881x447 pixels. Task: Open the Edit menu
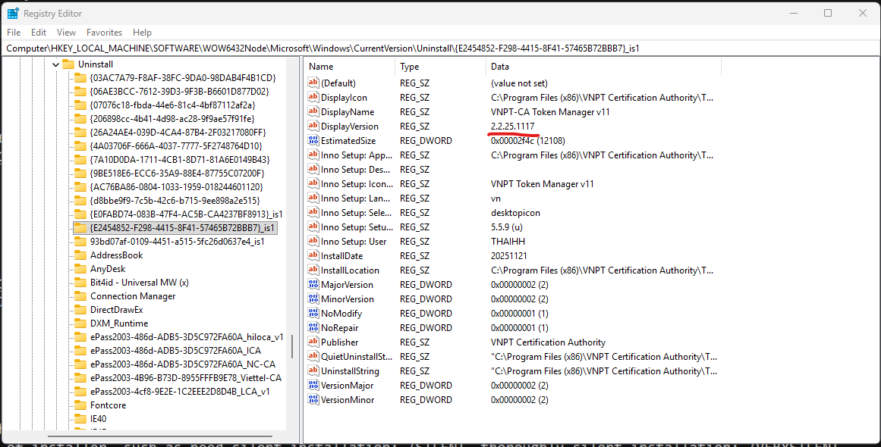39,33
